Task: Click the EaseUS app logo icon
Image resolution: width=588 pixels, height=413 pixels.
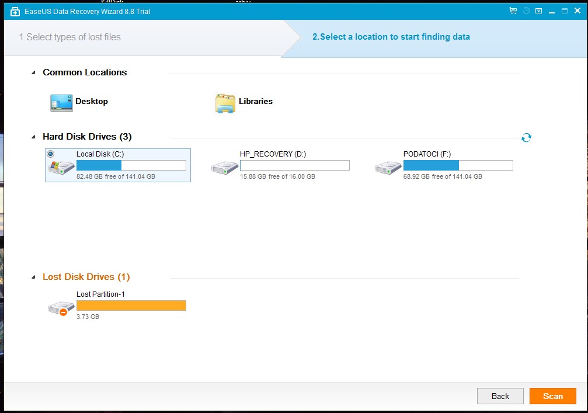Action: pyautogui.click(x=15, y=12)
